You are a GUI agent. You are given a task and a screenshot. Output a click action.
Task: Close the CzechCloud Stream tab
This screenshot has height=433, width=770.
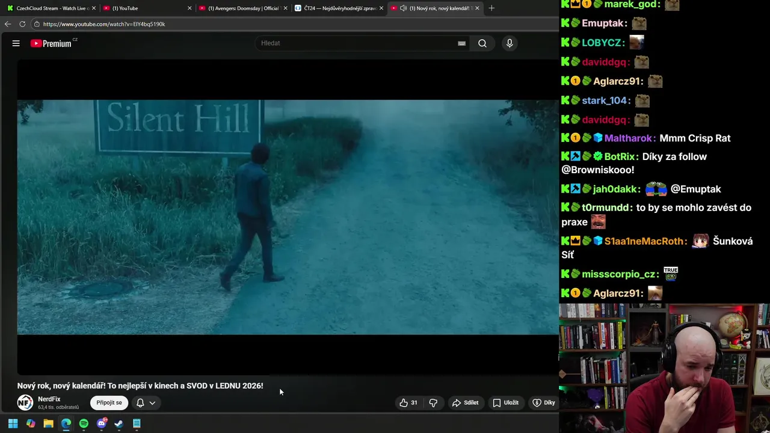93,8
